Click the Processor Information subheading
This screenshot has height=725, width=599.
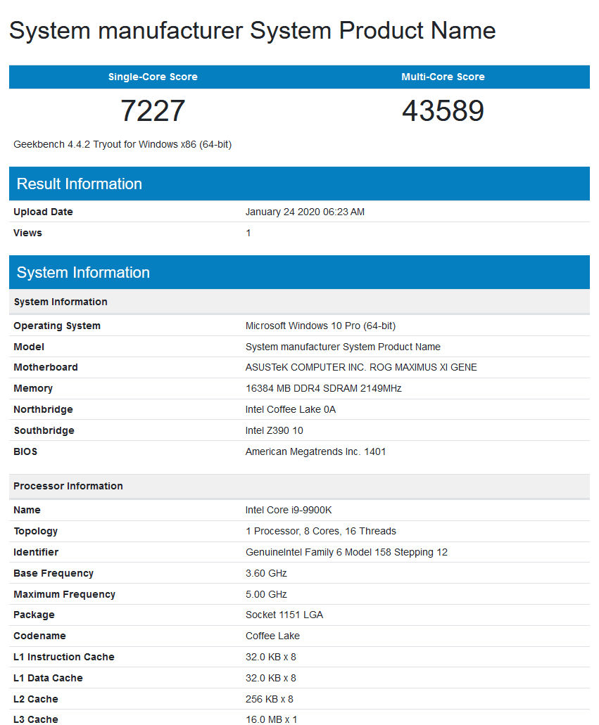(x=299, y=486)
